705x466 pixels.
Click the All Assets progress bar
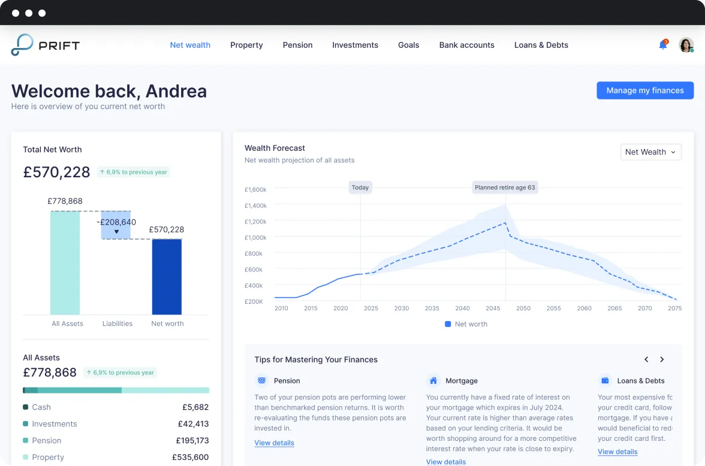pyautogui.click(x=116, y=390)
